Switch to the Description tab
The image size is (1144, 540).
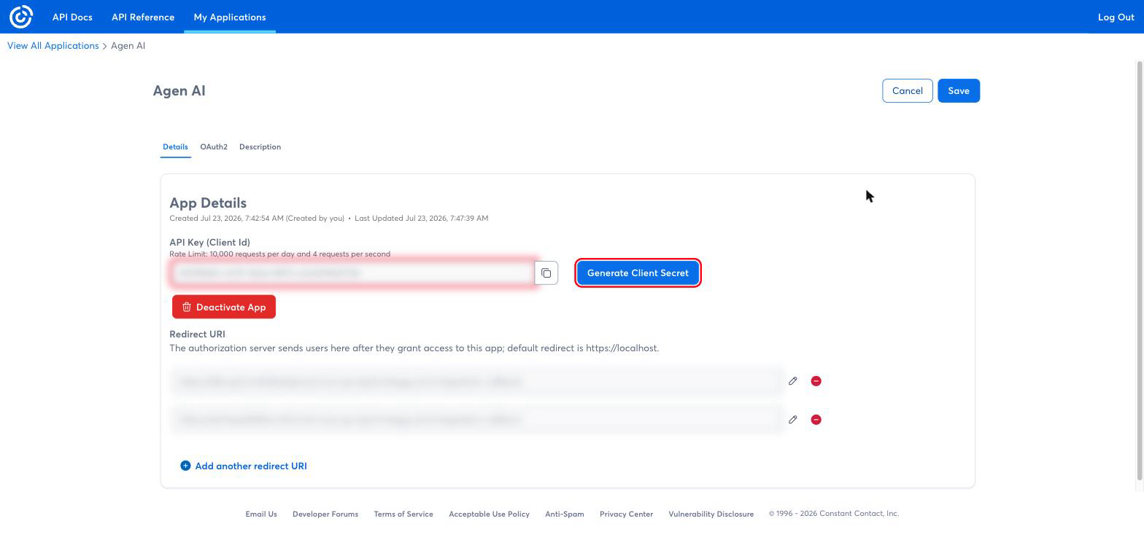pos(260,146)
